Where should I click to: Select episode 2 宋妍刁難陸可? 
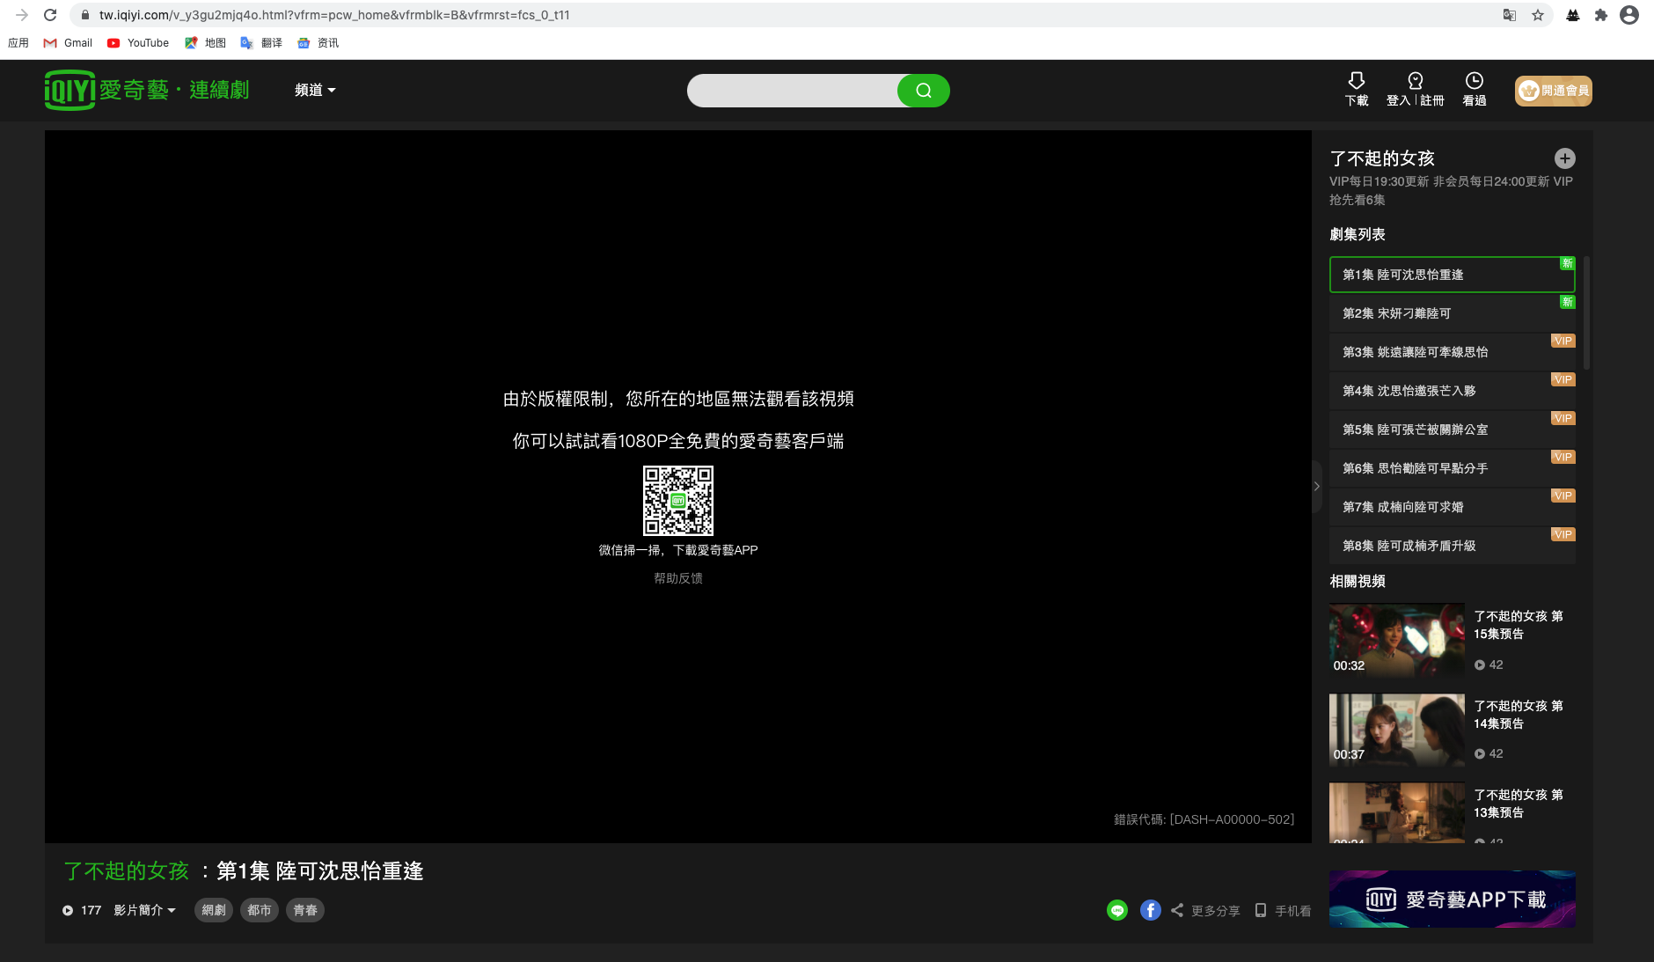pos(1452,313)
